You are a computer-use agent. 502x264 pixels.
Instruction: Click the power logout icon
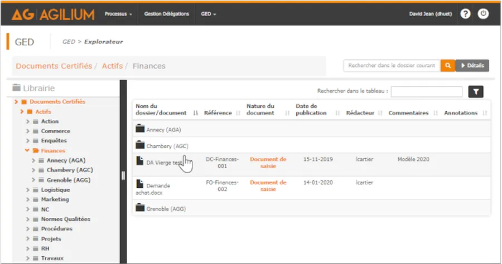pos(482,14)
